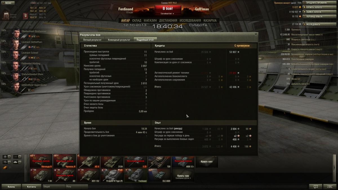Tick the small checkbox beside the favorites filter
Screen dimensions: 338x190
pyautogui.click(x=10, y=167)
